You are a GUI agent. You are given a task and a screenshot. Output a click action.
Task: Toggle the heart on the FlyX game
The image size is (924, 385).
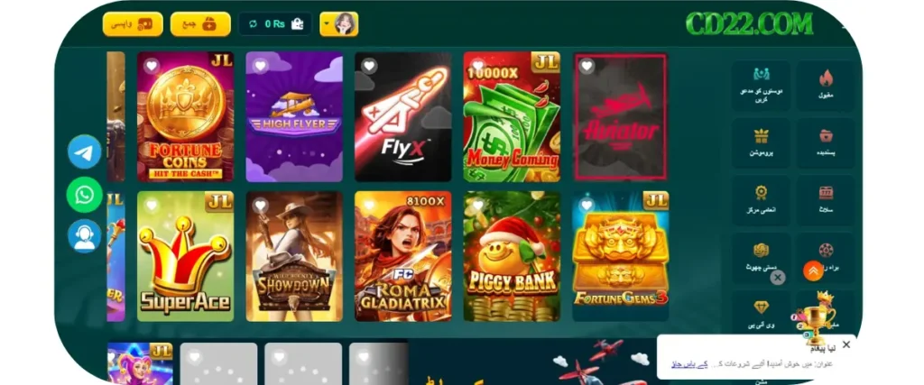(369, 65)
